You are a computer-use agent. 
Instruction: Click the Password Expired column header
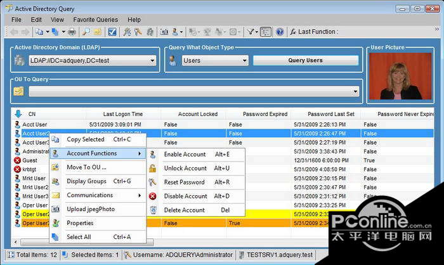coord(265,114)
